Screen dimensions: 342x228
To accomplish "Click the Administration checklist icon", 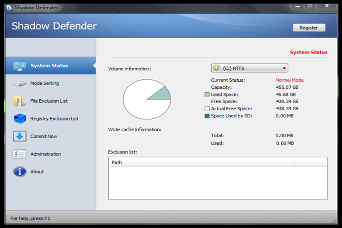I will coord(19,154).
